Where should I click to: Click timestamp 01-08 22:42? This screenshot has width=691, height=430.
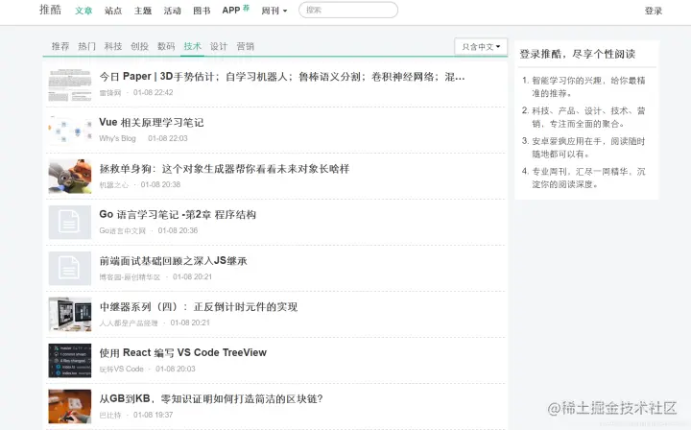(153, 92)
